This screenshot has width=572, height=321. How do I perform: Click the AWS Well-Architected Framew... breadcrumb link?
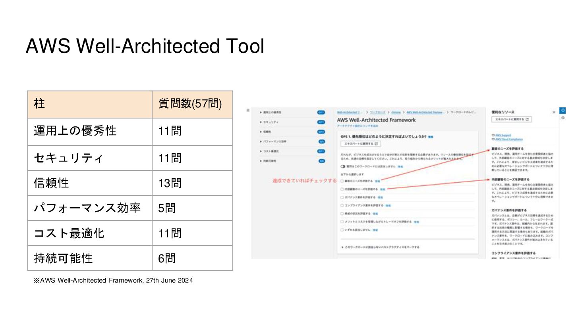pos(425,112)
